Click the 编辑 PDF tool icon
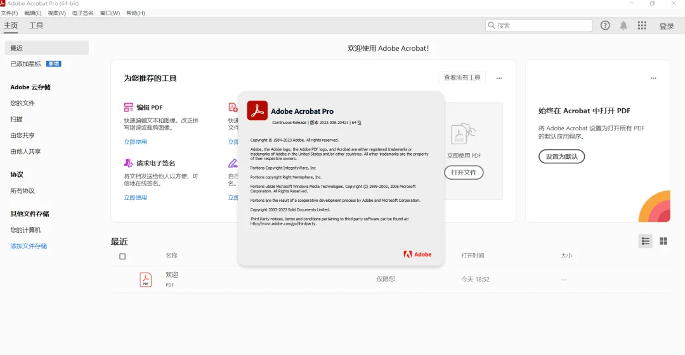The image size is (685, 355). pos(128,108)
